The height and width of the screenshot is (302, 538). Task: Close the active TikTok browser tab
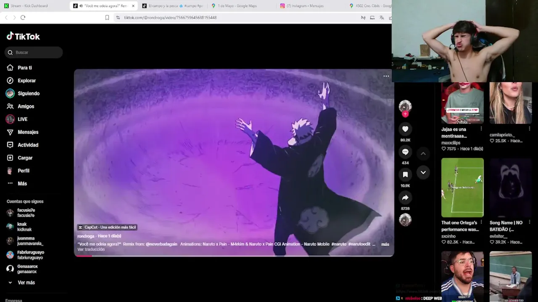(x=133, y=6)
